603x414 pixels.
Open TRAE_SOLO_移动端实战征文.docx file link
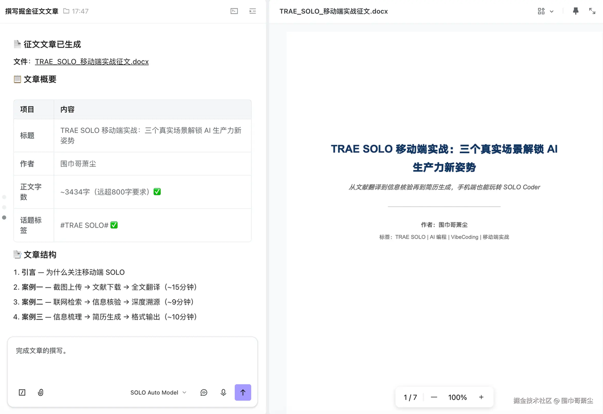click(x=92, y=62)
